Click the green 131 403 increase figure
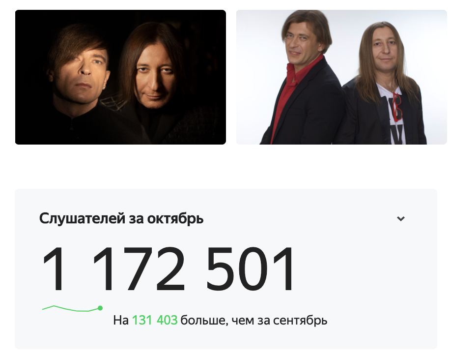This screenshot has width=450, height=356. [x=155, y=320]
